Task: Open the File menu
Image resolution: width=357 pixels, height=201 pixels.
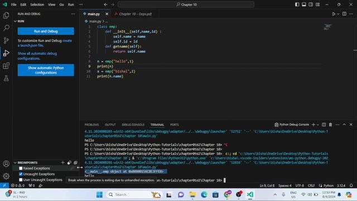Action: coord(13,4)
